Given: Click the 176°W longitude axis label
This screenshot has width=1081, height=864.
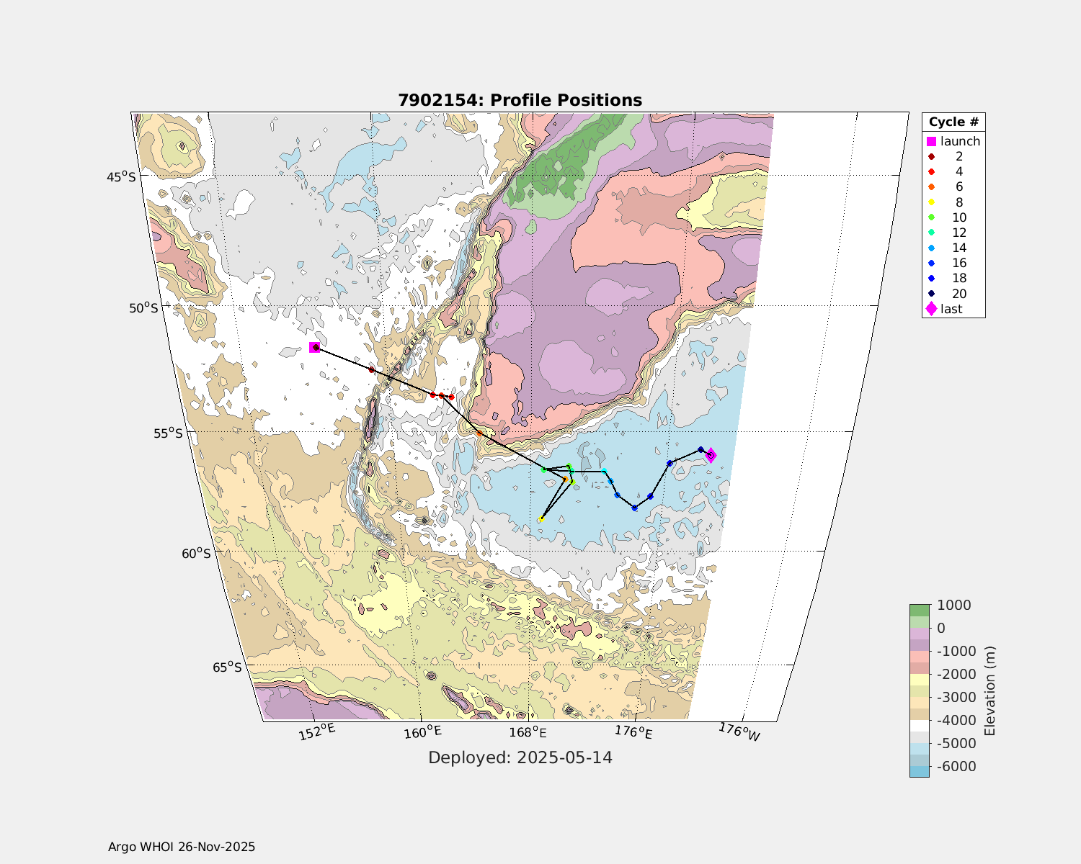Looking at the screenshot, I should 739,732.
